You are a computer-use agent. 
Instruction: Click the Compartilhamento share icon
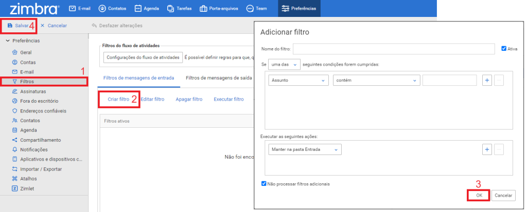click(x=14, y=140)
